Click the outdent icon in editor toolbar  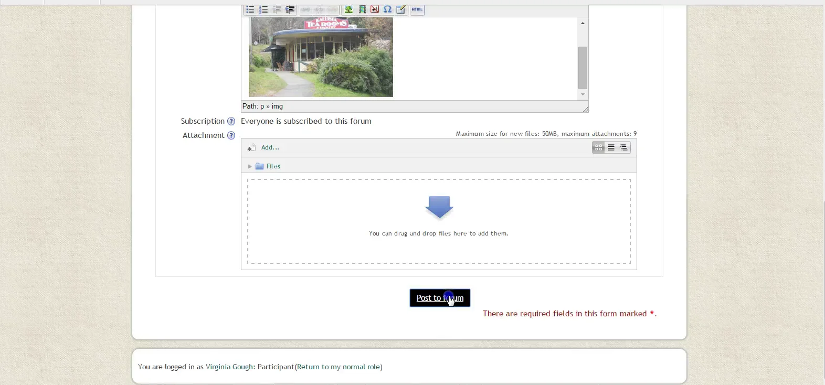[277, 9]
